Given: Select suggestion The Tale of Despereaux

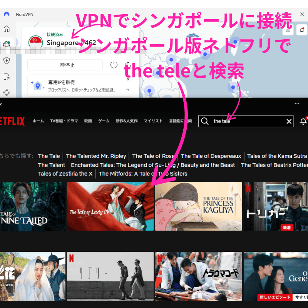Looking at the screenshot, I should (x=211, y=156).
